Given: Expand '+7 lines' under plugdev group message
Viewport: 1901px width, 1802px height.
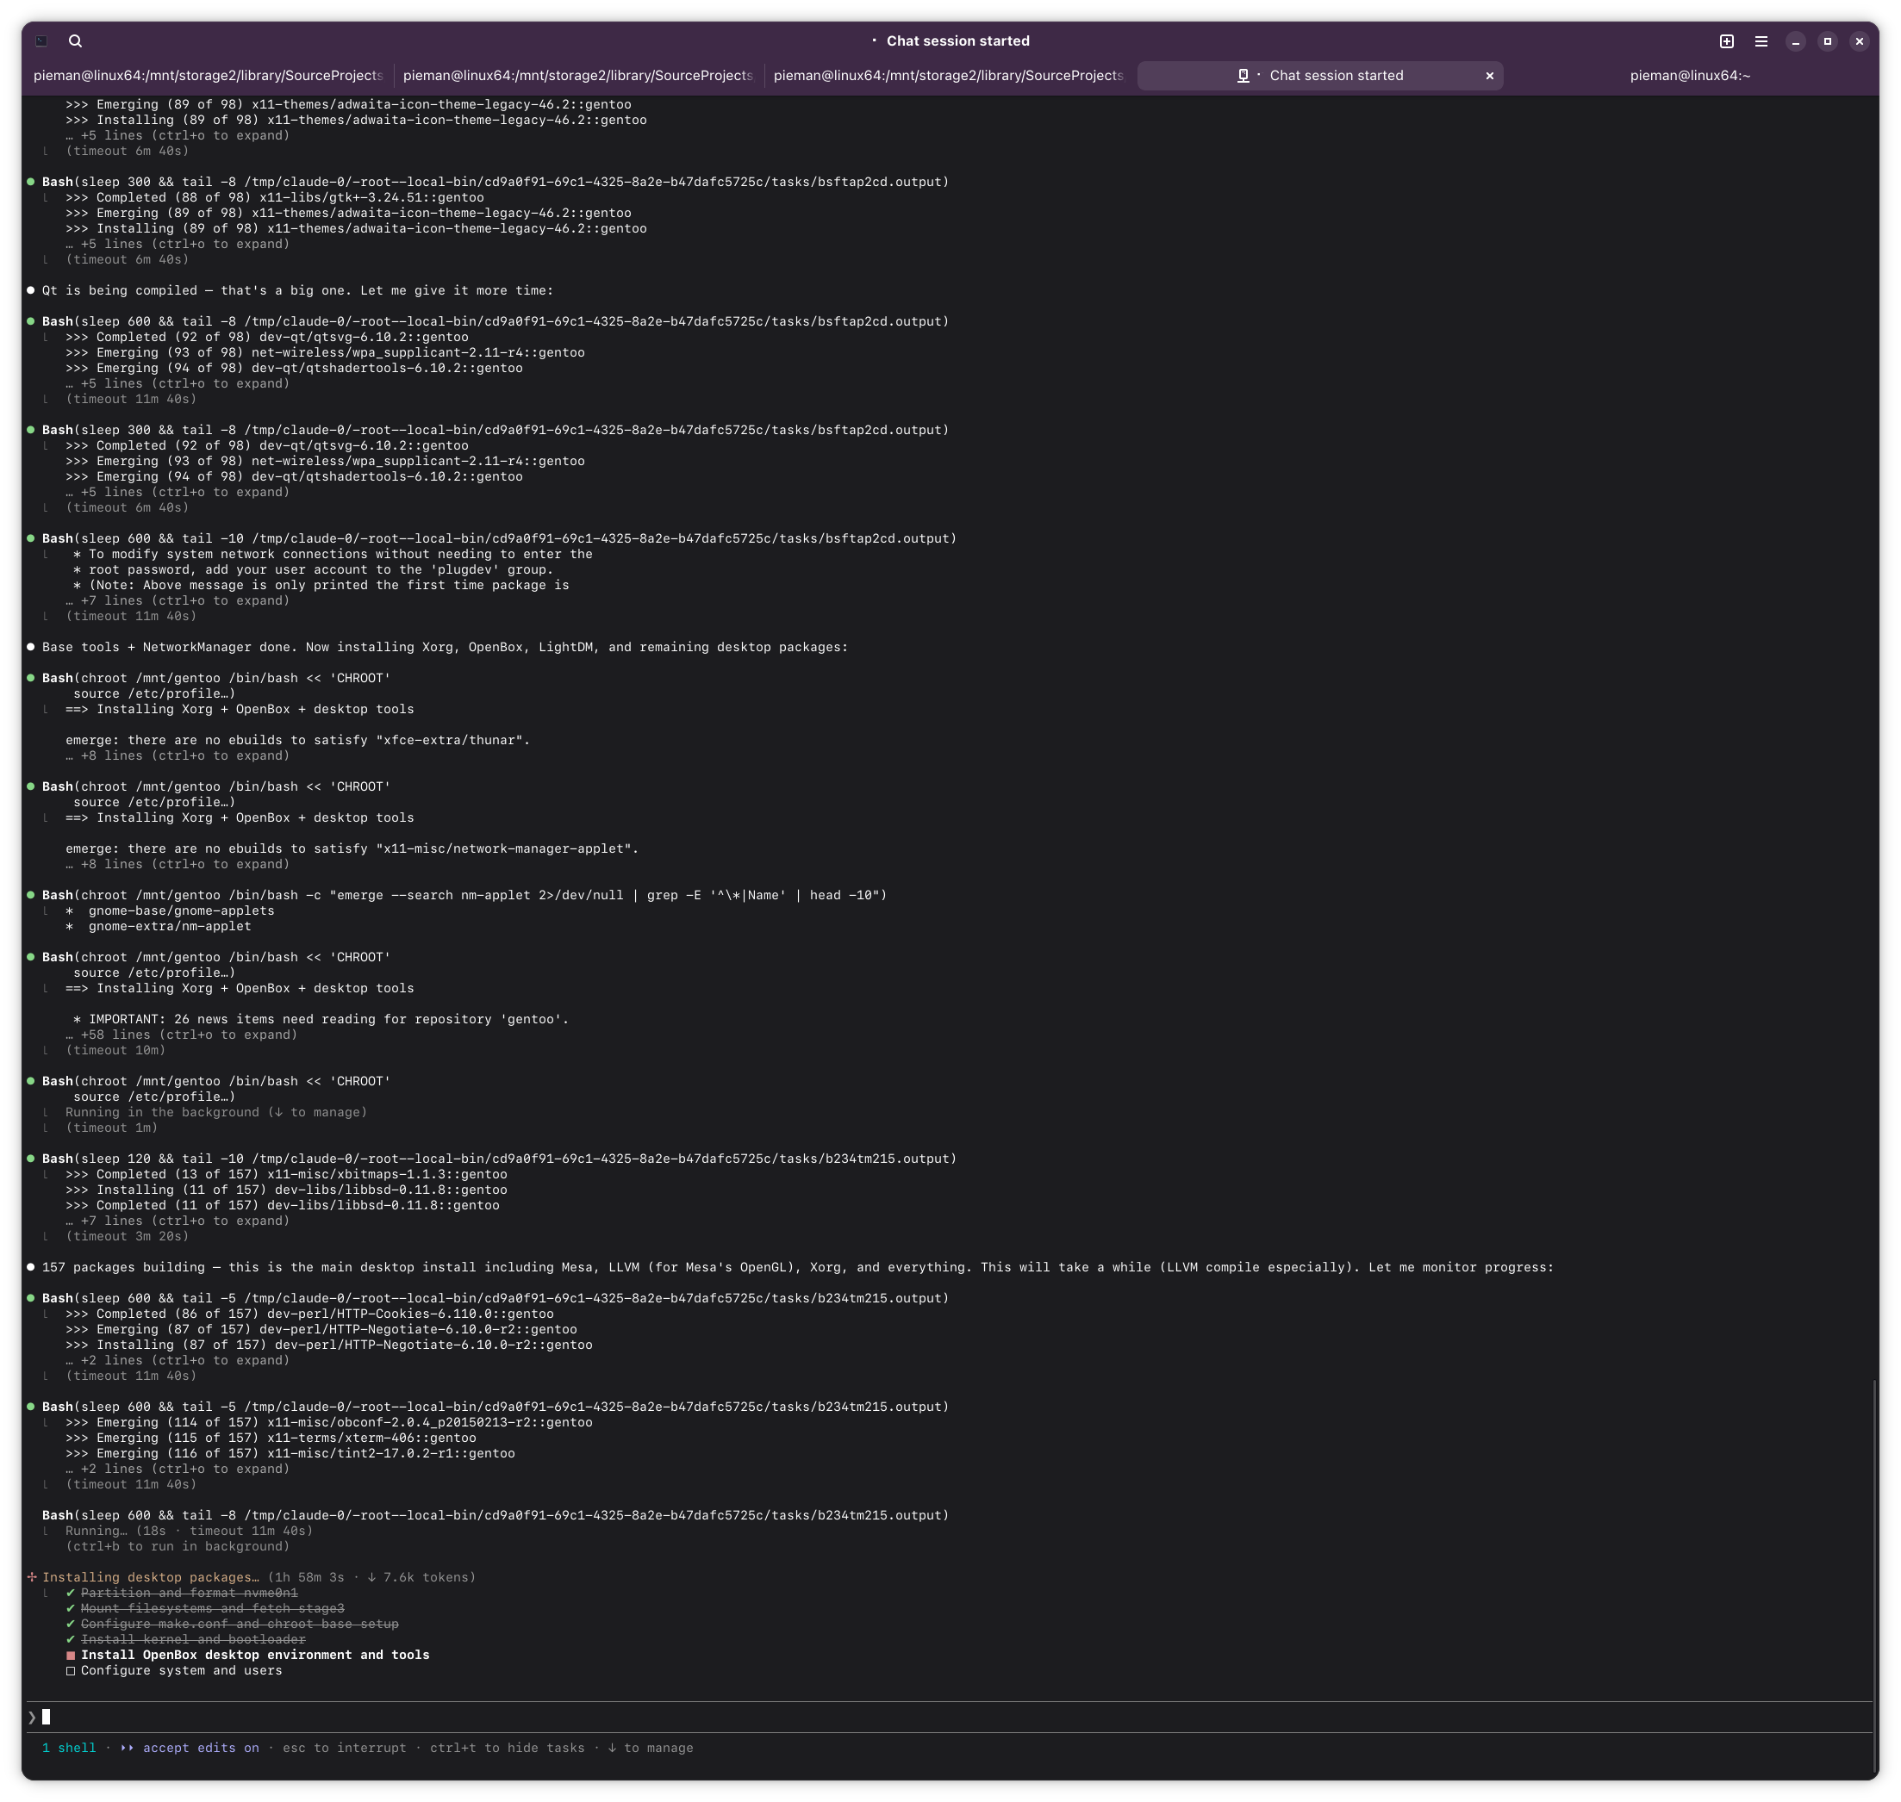Looking at the screenshot, I should [177, 601].
